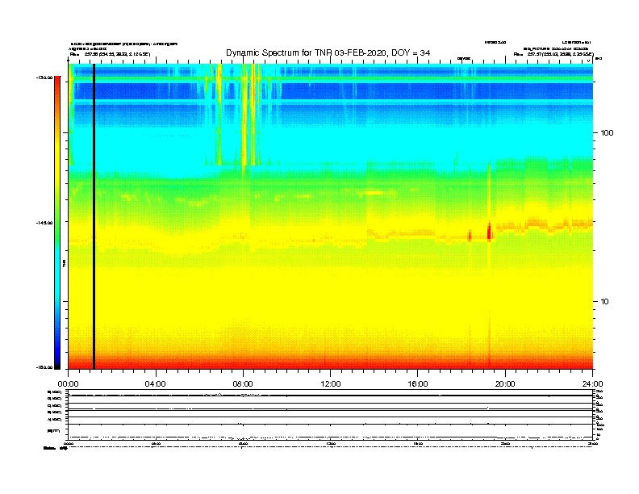Click the 24:00 time axis label
639x494 pixels.
pyautogui.click(x=592, y=384)
